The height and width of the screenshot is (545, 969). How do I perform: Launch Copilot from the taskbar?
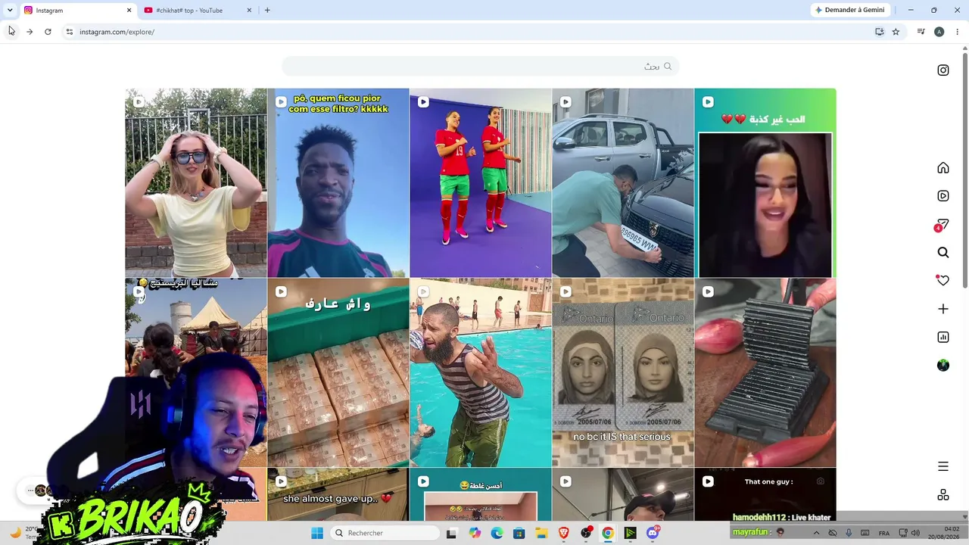475,533
